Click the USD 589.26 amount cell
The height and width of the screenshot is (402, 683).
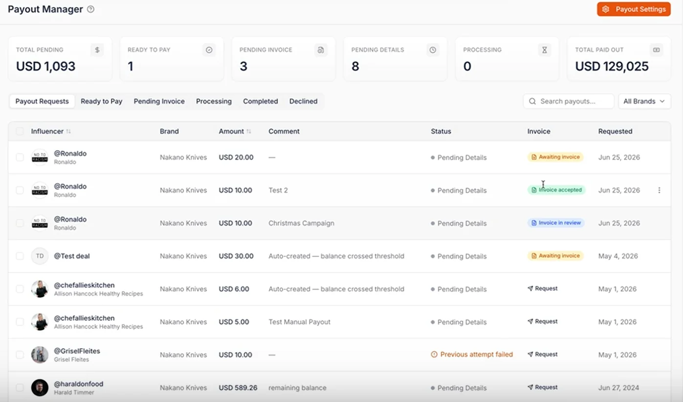click(238, 388)
